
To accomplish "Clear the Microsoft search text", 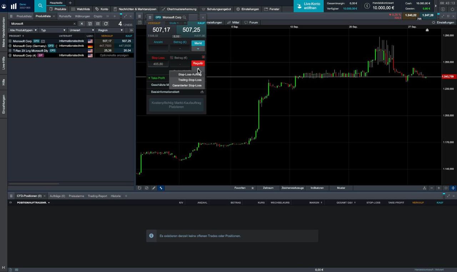I will tap(75, 24).
